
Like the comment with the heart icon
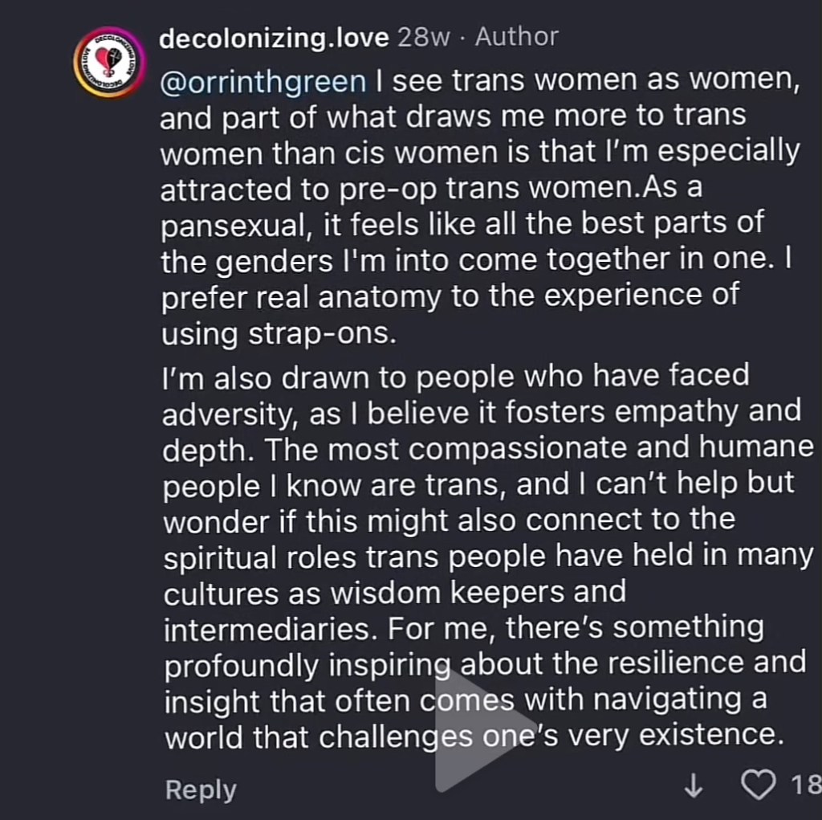759,785
